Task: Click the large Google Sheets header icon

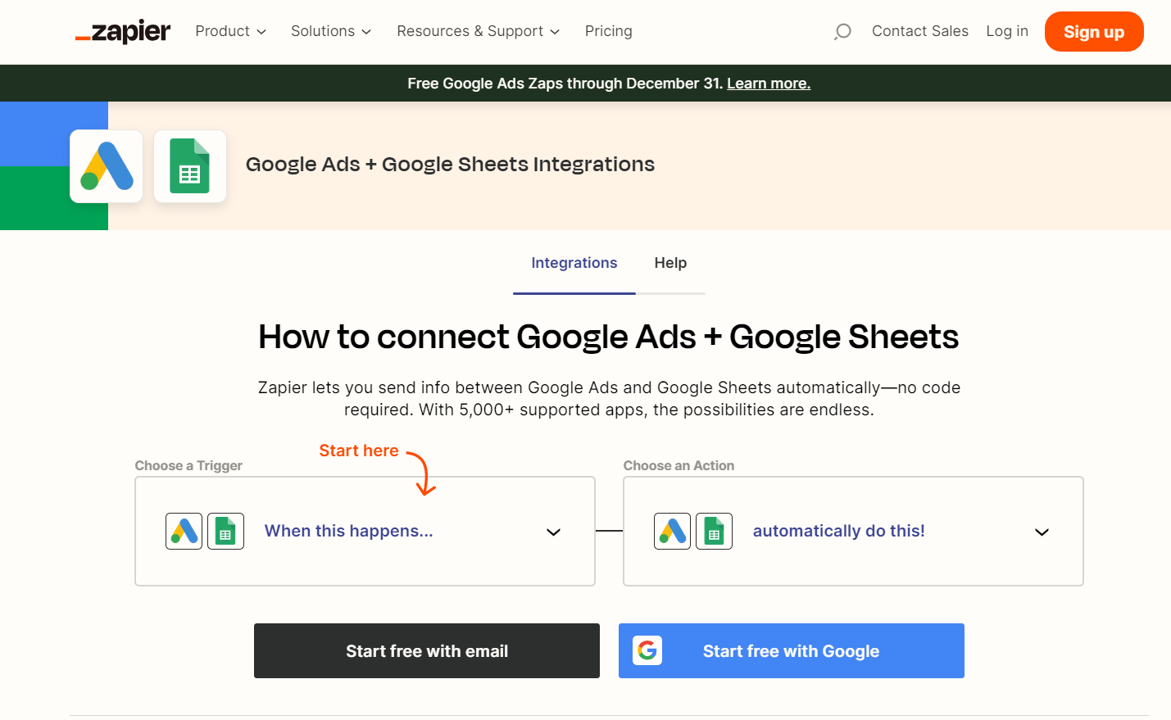Action: pos(190,166)
